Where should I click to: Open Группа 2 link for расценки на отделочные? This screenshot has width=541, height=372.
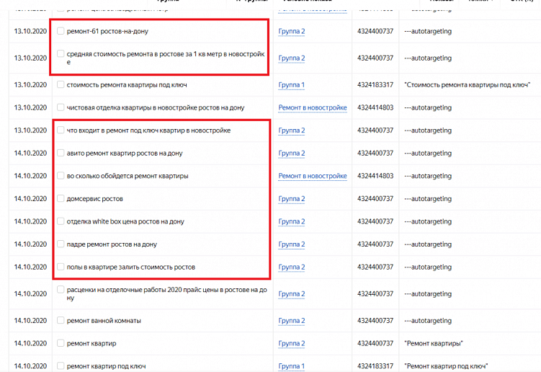coord(292,294)
